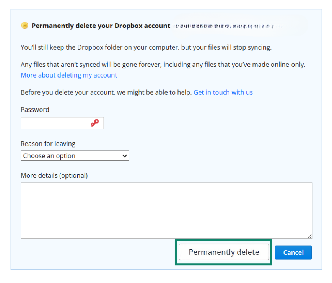Click the resize grip on the details textarea
The image size is (332, 283).
point(310,236)
